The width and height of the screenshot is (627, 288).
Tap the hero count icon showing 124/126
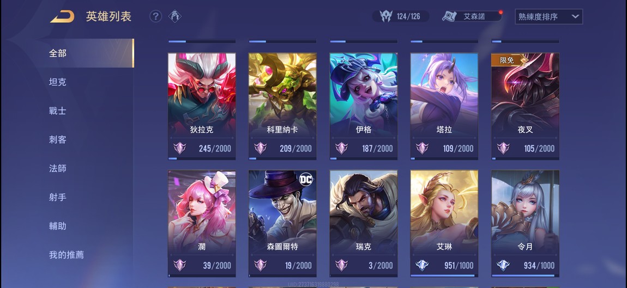tap(386, 16)
